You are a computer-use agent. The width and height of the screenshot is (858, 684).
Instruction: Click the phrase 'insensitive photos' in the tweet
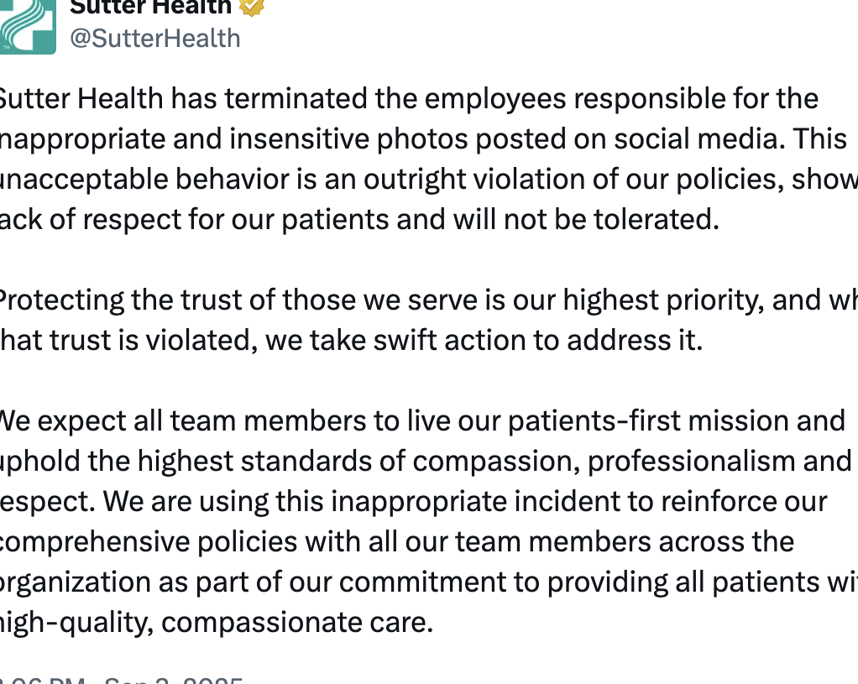point(348,139)
